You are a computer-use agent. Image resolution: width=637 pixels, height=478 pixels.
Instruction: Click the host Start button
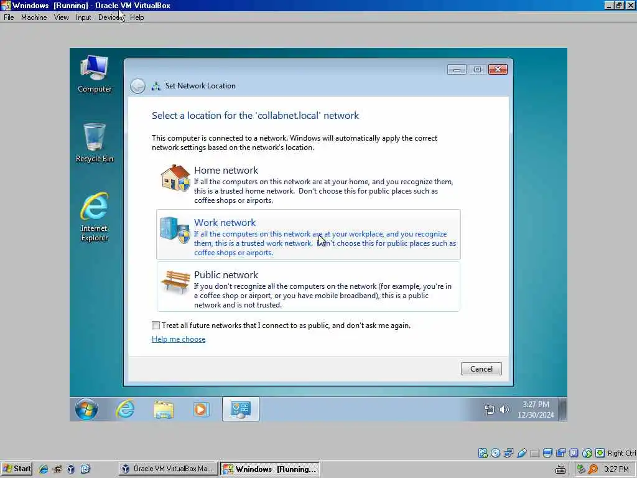pos(17,469)
